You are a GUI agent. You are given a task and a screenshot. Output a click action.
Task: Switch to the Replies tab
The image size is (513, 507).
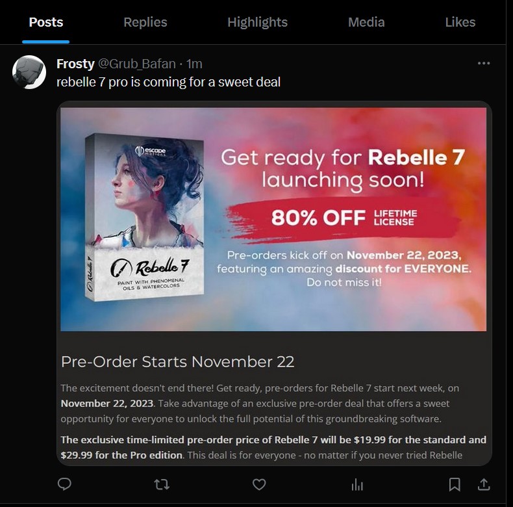pos(145,22)
